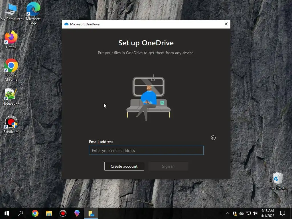Select the Firefox desktop shortcut
Viewport: 292px width, 219px height.
(x=11, y=40)
